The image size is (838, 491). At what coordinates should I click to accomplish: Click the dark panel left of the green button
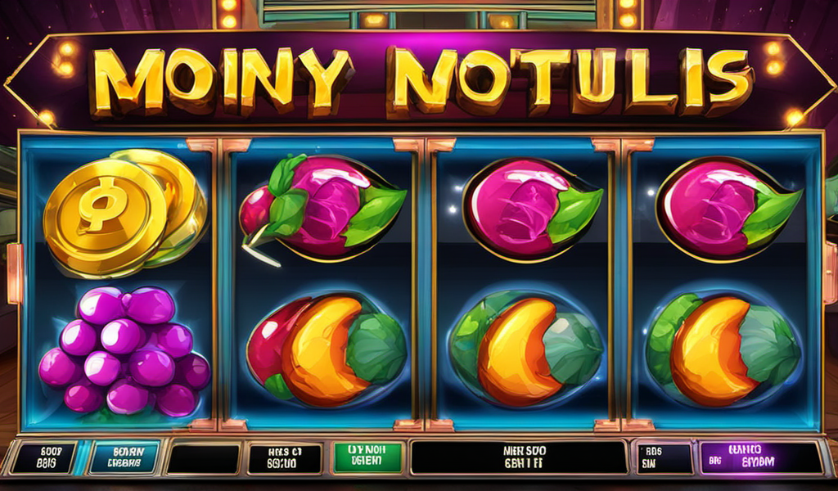(285, 458)
